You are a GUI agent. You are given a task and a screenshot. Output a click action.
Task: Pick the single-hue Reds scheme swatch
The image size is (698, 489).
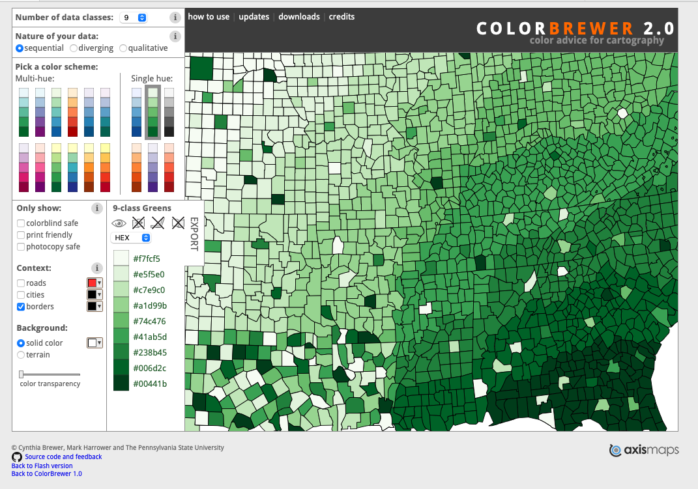pos(169,167)
